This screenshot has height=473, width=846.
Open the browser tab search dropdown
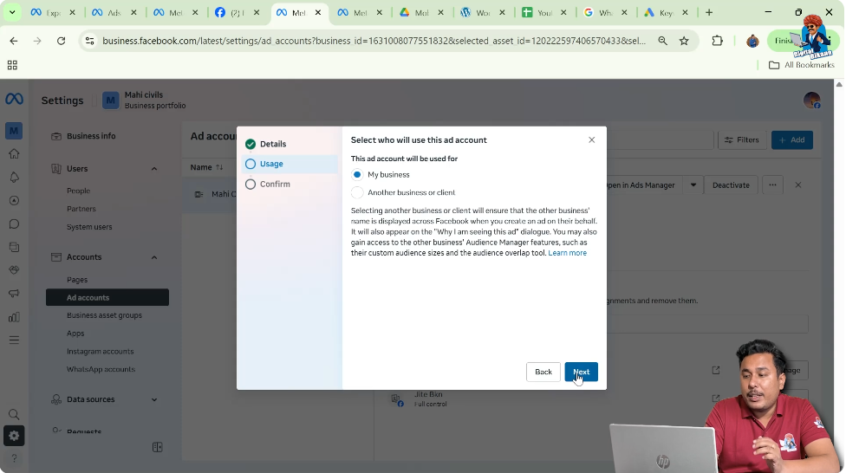pos(12,12)
